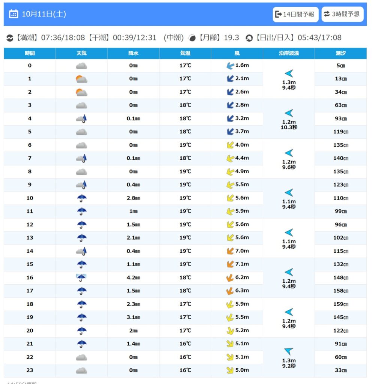The image size is (372, 384).
Task: Click the moon phase icon before 月齢
Action: click(192, 38)
